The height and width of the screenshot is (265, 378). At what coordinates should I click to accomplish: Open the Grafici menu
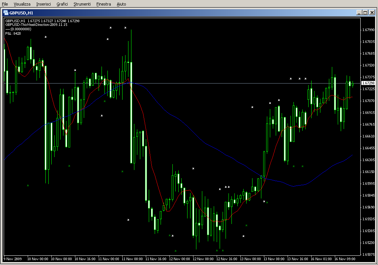(62, 4)
